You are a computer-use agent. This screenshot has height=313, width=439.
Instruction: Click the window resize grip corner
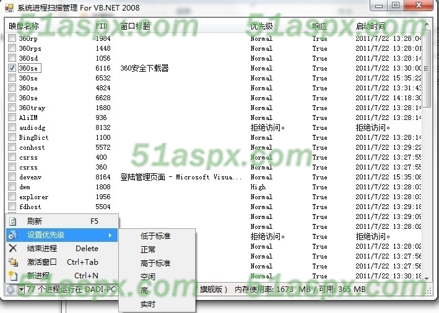point(428,291)
